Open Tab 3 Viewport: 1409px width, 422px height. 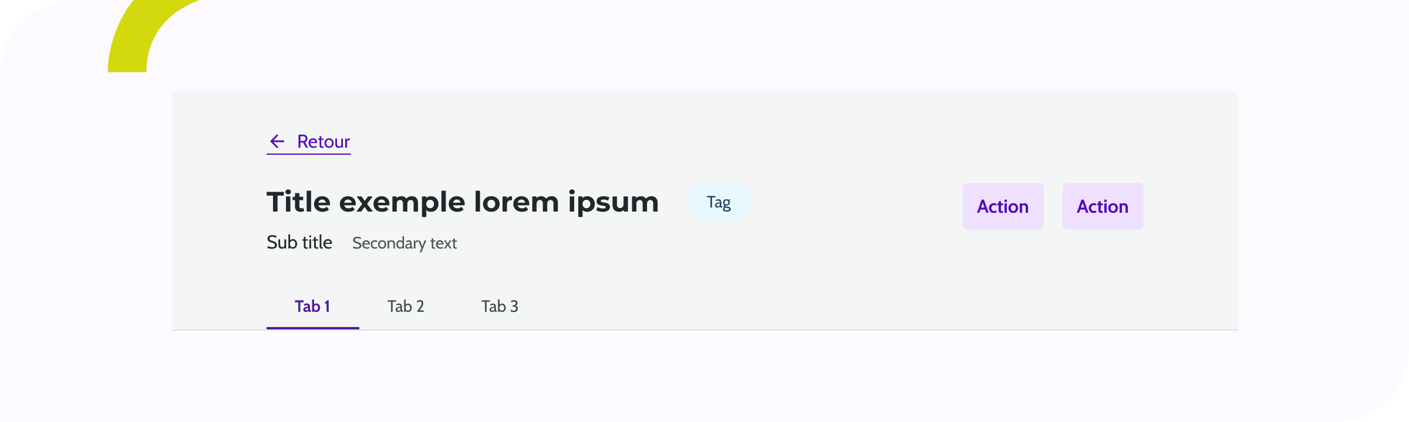coord(500,307)
